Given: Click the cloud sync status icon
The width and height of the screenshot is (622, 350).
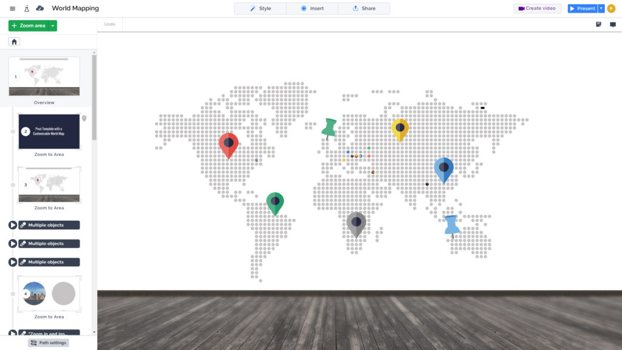Looking at the screenshot, I should click(40, 8).
